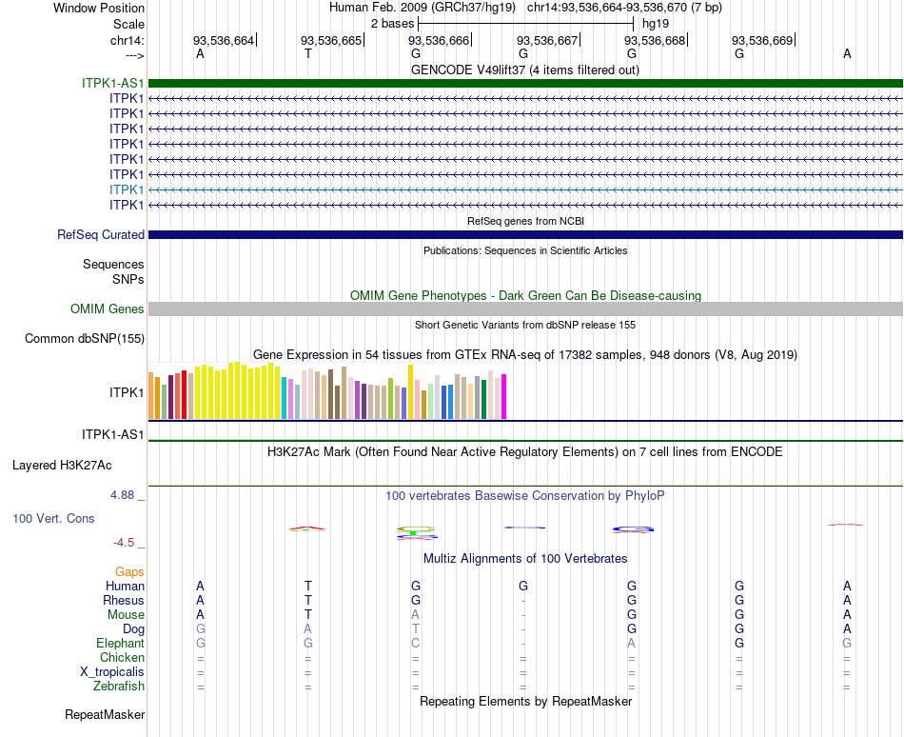Viewport: 904px width, 737px height.
Task: Click the RepeatMasker track label
Action: coord(105,714)
